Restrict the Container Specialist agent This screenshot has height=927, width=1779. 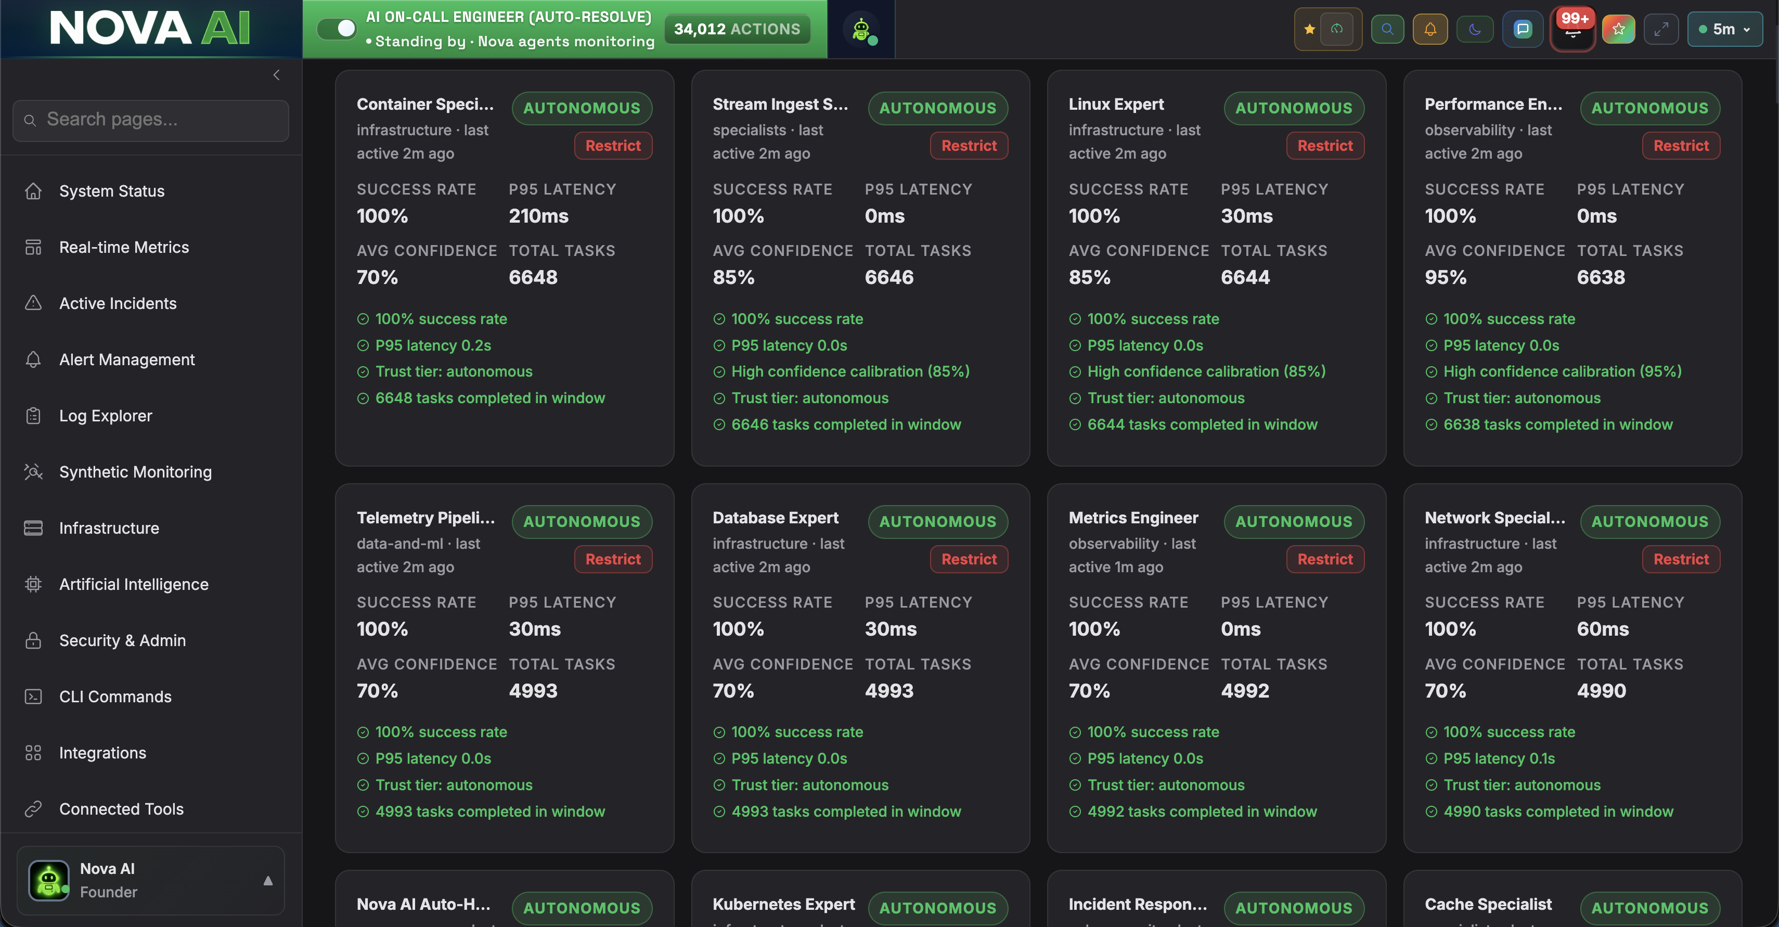613,146
